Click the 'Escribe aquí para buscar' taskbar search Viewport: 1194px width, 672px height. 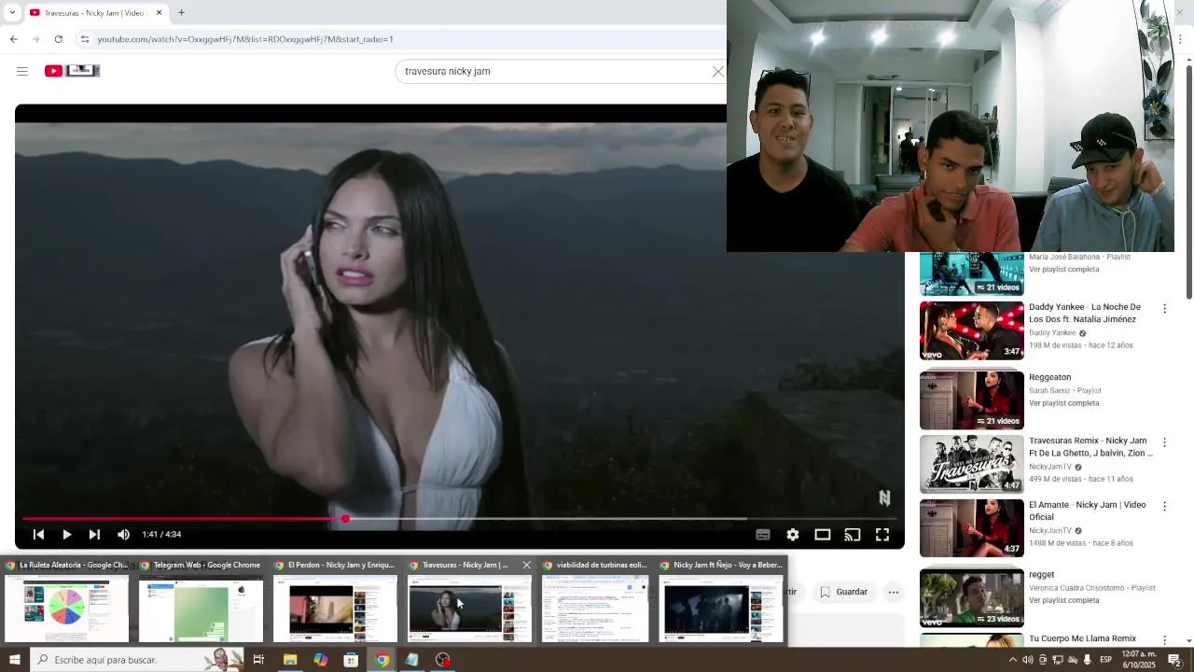click(137, 660)
